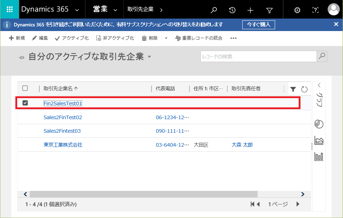Expand chevron after 取引先企業 breadcrumb
Image resolution: width=343 pixels, height=218 pixels.
tap(161, 10)
